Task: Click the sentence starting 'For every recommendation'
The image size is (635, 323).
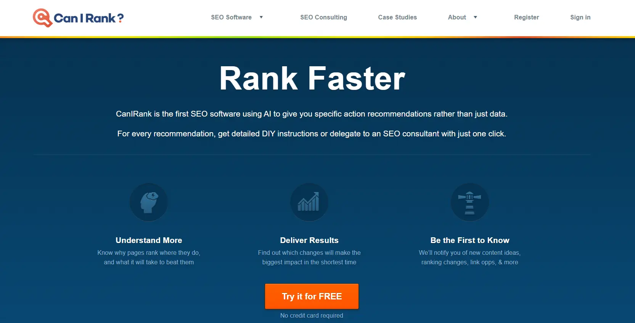Action: click(x=312, y=134)
